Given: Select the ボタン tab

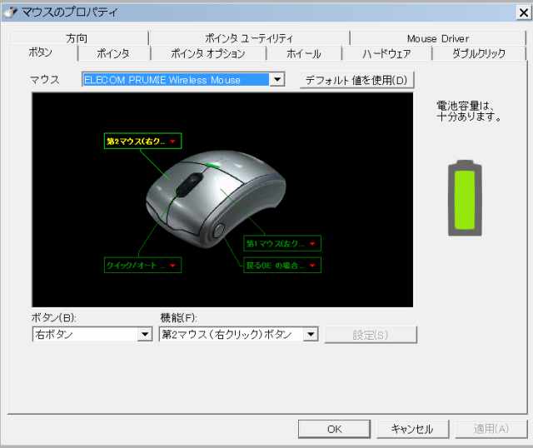Looking at the screenshot, I should click(41, 52).
